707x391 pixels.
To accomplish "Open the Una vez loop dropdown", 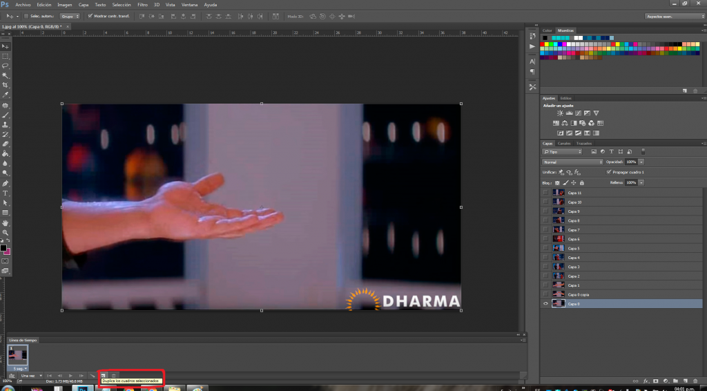I will pyautogui.click(x=30, y=376).
